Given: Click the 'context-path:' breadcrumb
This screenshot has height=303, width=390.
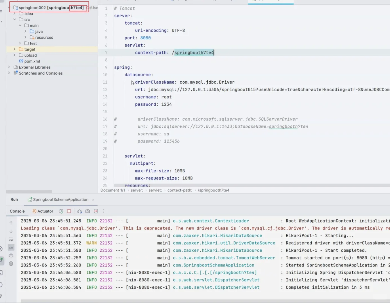Looking at the screenshot, I should point(180,190).
